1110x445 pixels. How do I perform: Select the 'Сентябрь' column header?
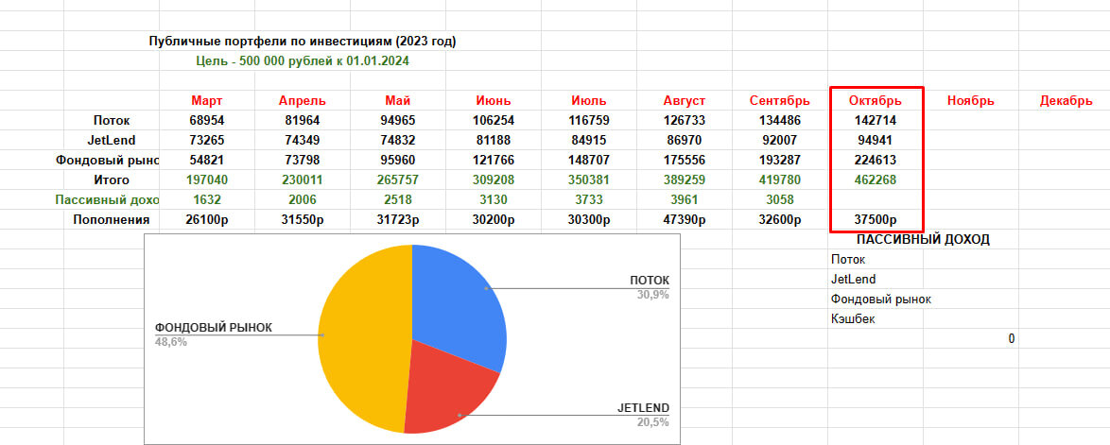[x=779, y=100]
